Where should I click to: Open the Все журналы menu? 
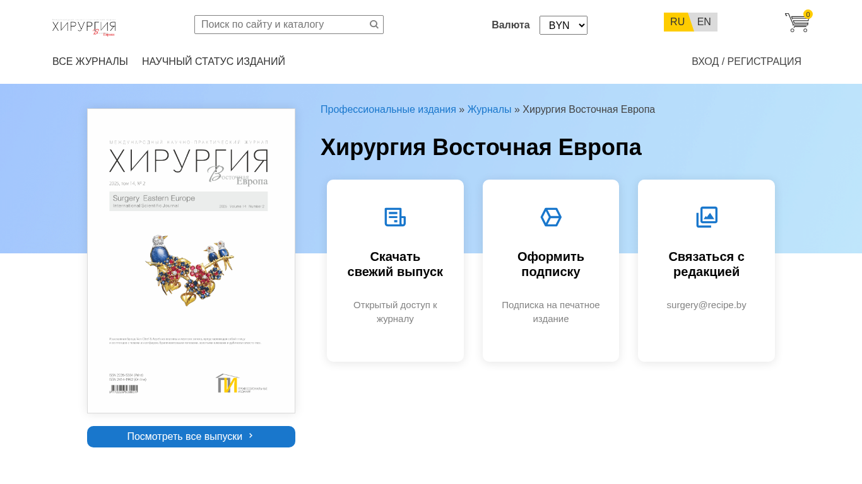[x=90, y=62]
